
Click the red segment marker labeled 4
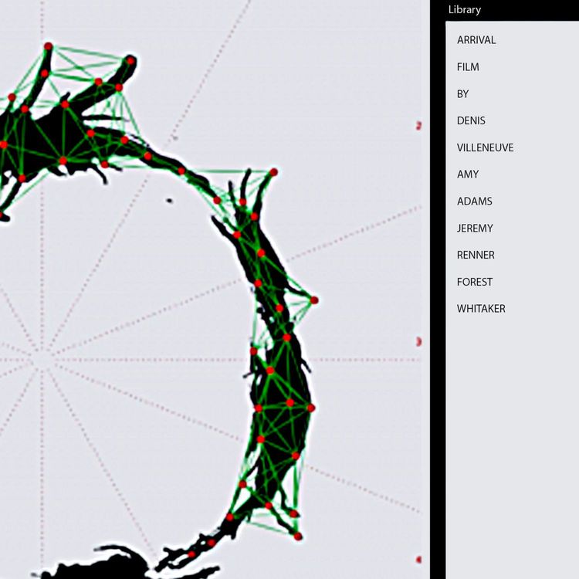(x=418, y=560)
